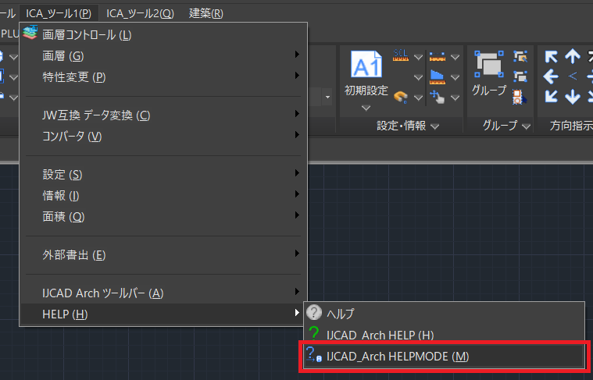Click the group edit icon with pencil
This screenshot has height=380, width=593.
pos(520,57)
